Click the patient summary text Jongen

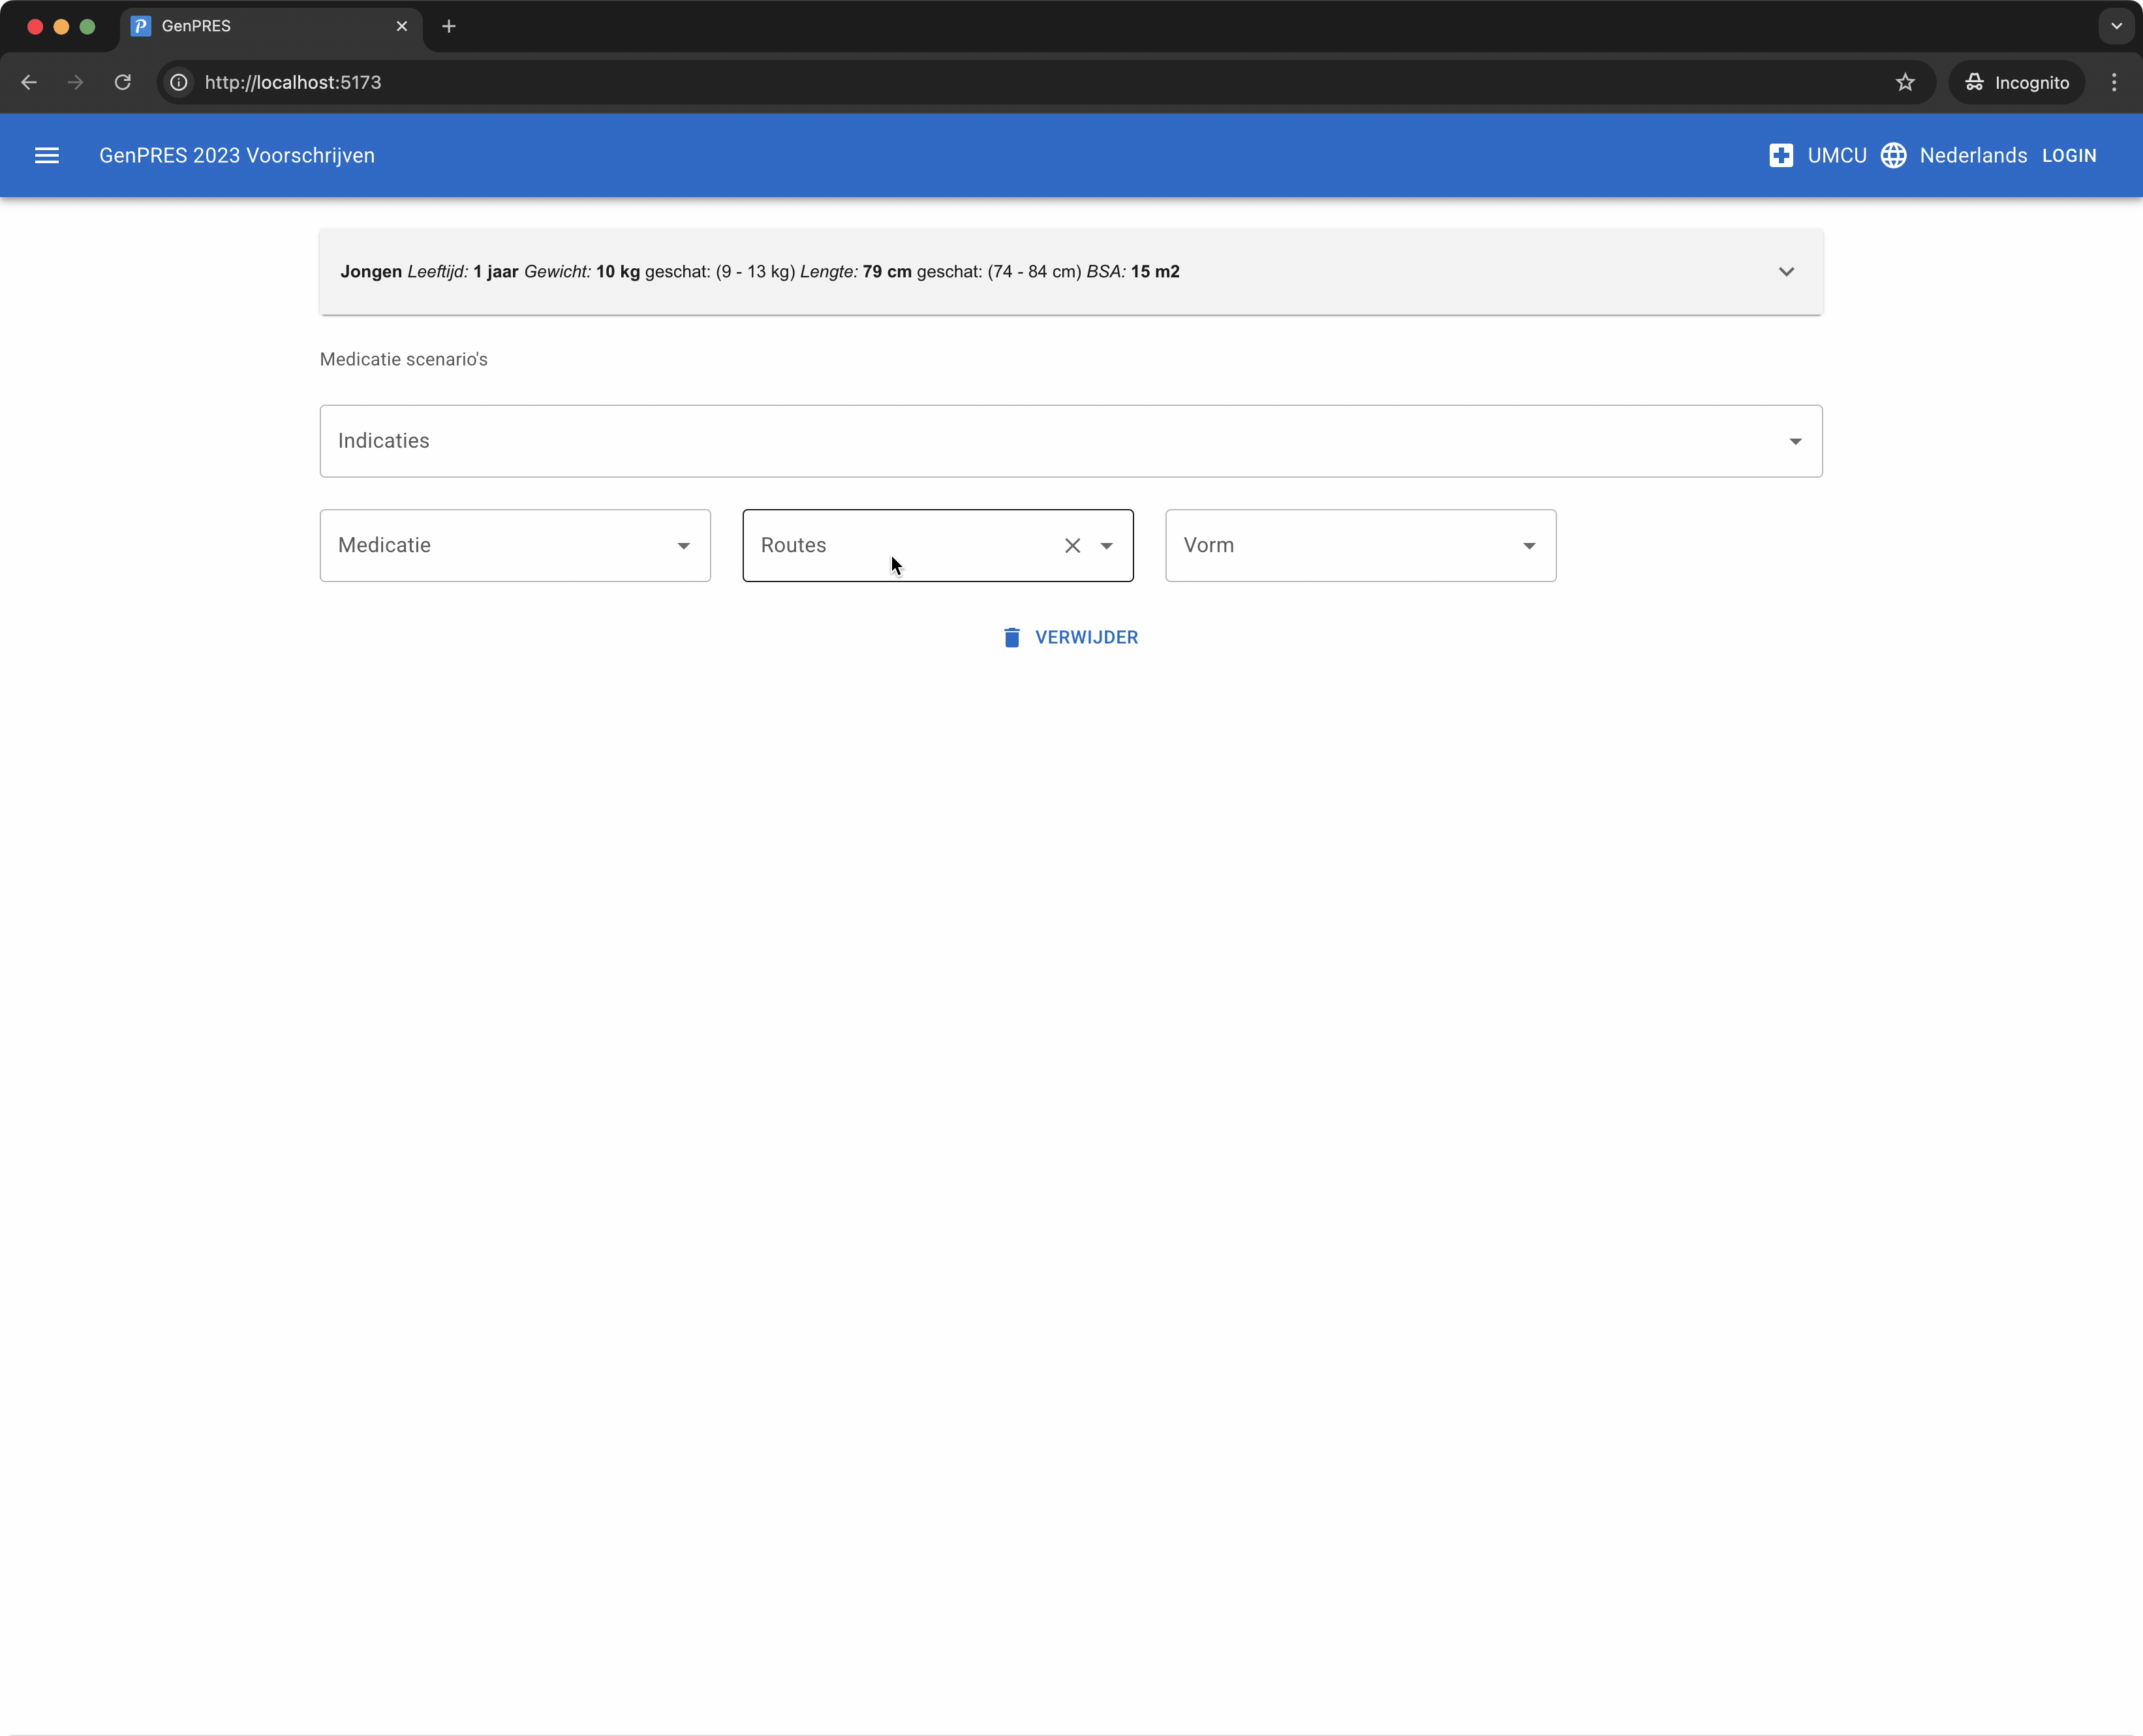point(371,272)
